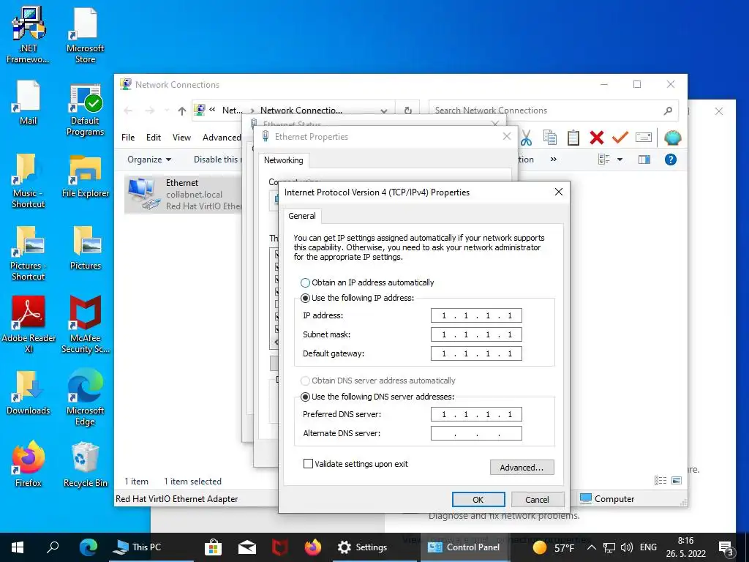
Task: Open help with blue question mark icon
Action: 670,160
